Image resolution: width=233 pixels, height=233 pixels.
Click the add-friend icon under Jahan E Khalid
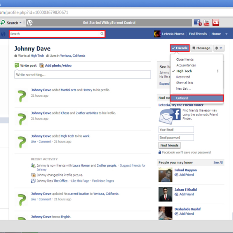tap(176, 194)
